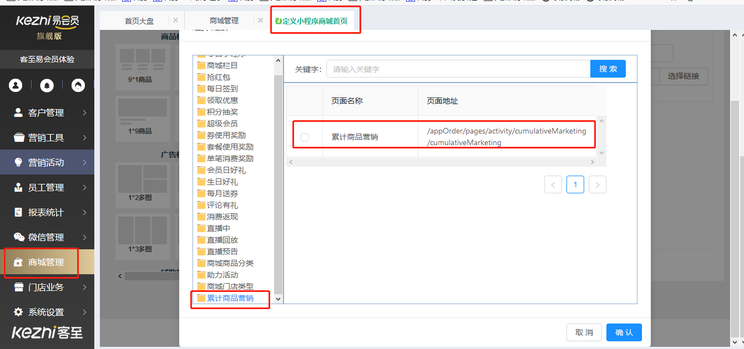Click the notification bell icon in sidebar
Image resolution: width=744 pixels, height=349 pixels.
47,85
